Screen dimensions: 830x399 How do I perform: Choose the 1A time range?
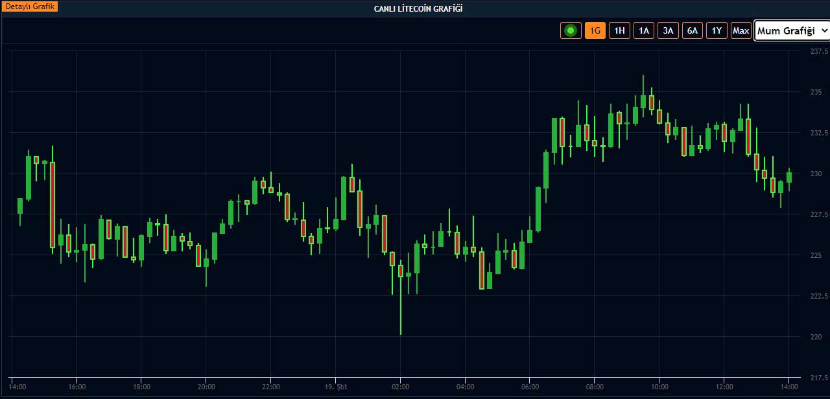[x=643, y=30]
